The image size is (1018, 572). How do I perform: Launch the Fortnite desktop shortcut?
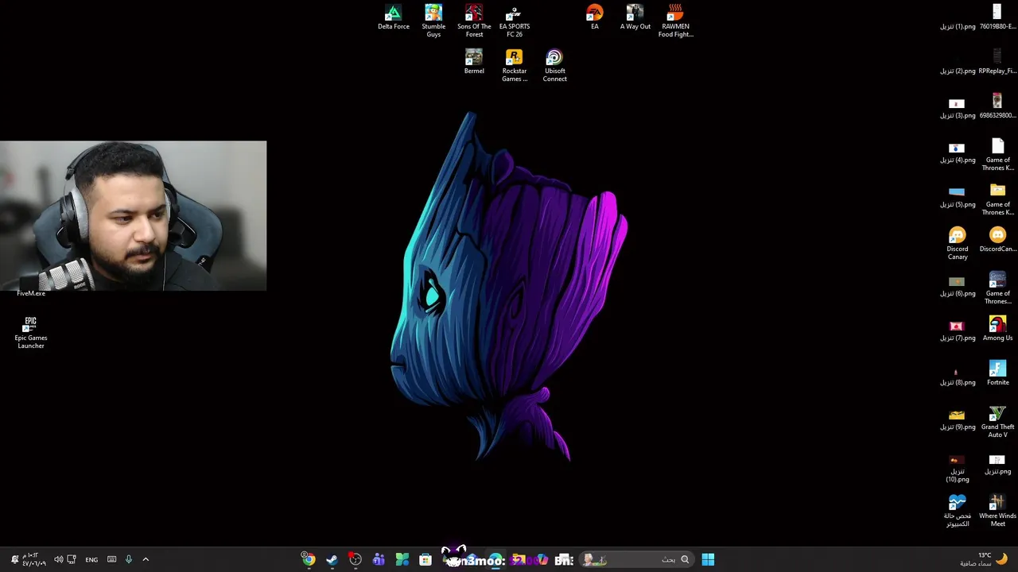click(997, 373)
